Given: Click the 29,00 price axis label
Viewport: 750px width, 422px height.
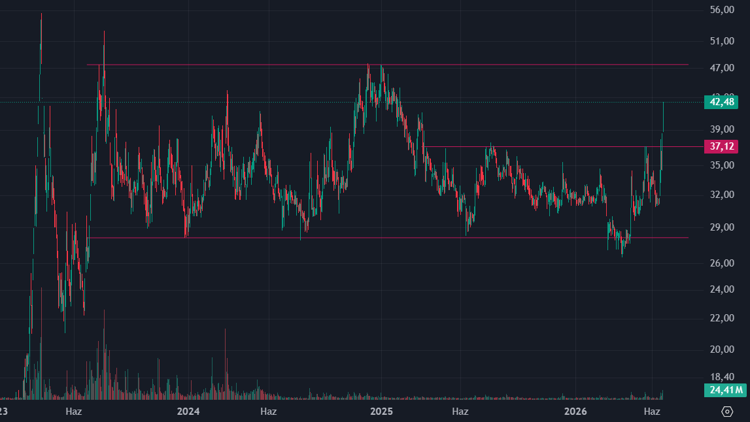Looking at the screenshot, I should coord(722,227).
